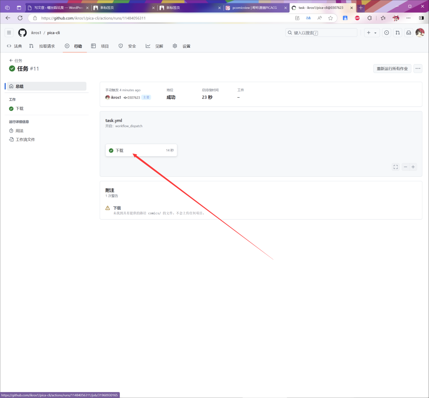Click the red ABP extension icon

[x=357, y=18]
